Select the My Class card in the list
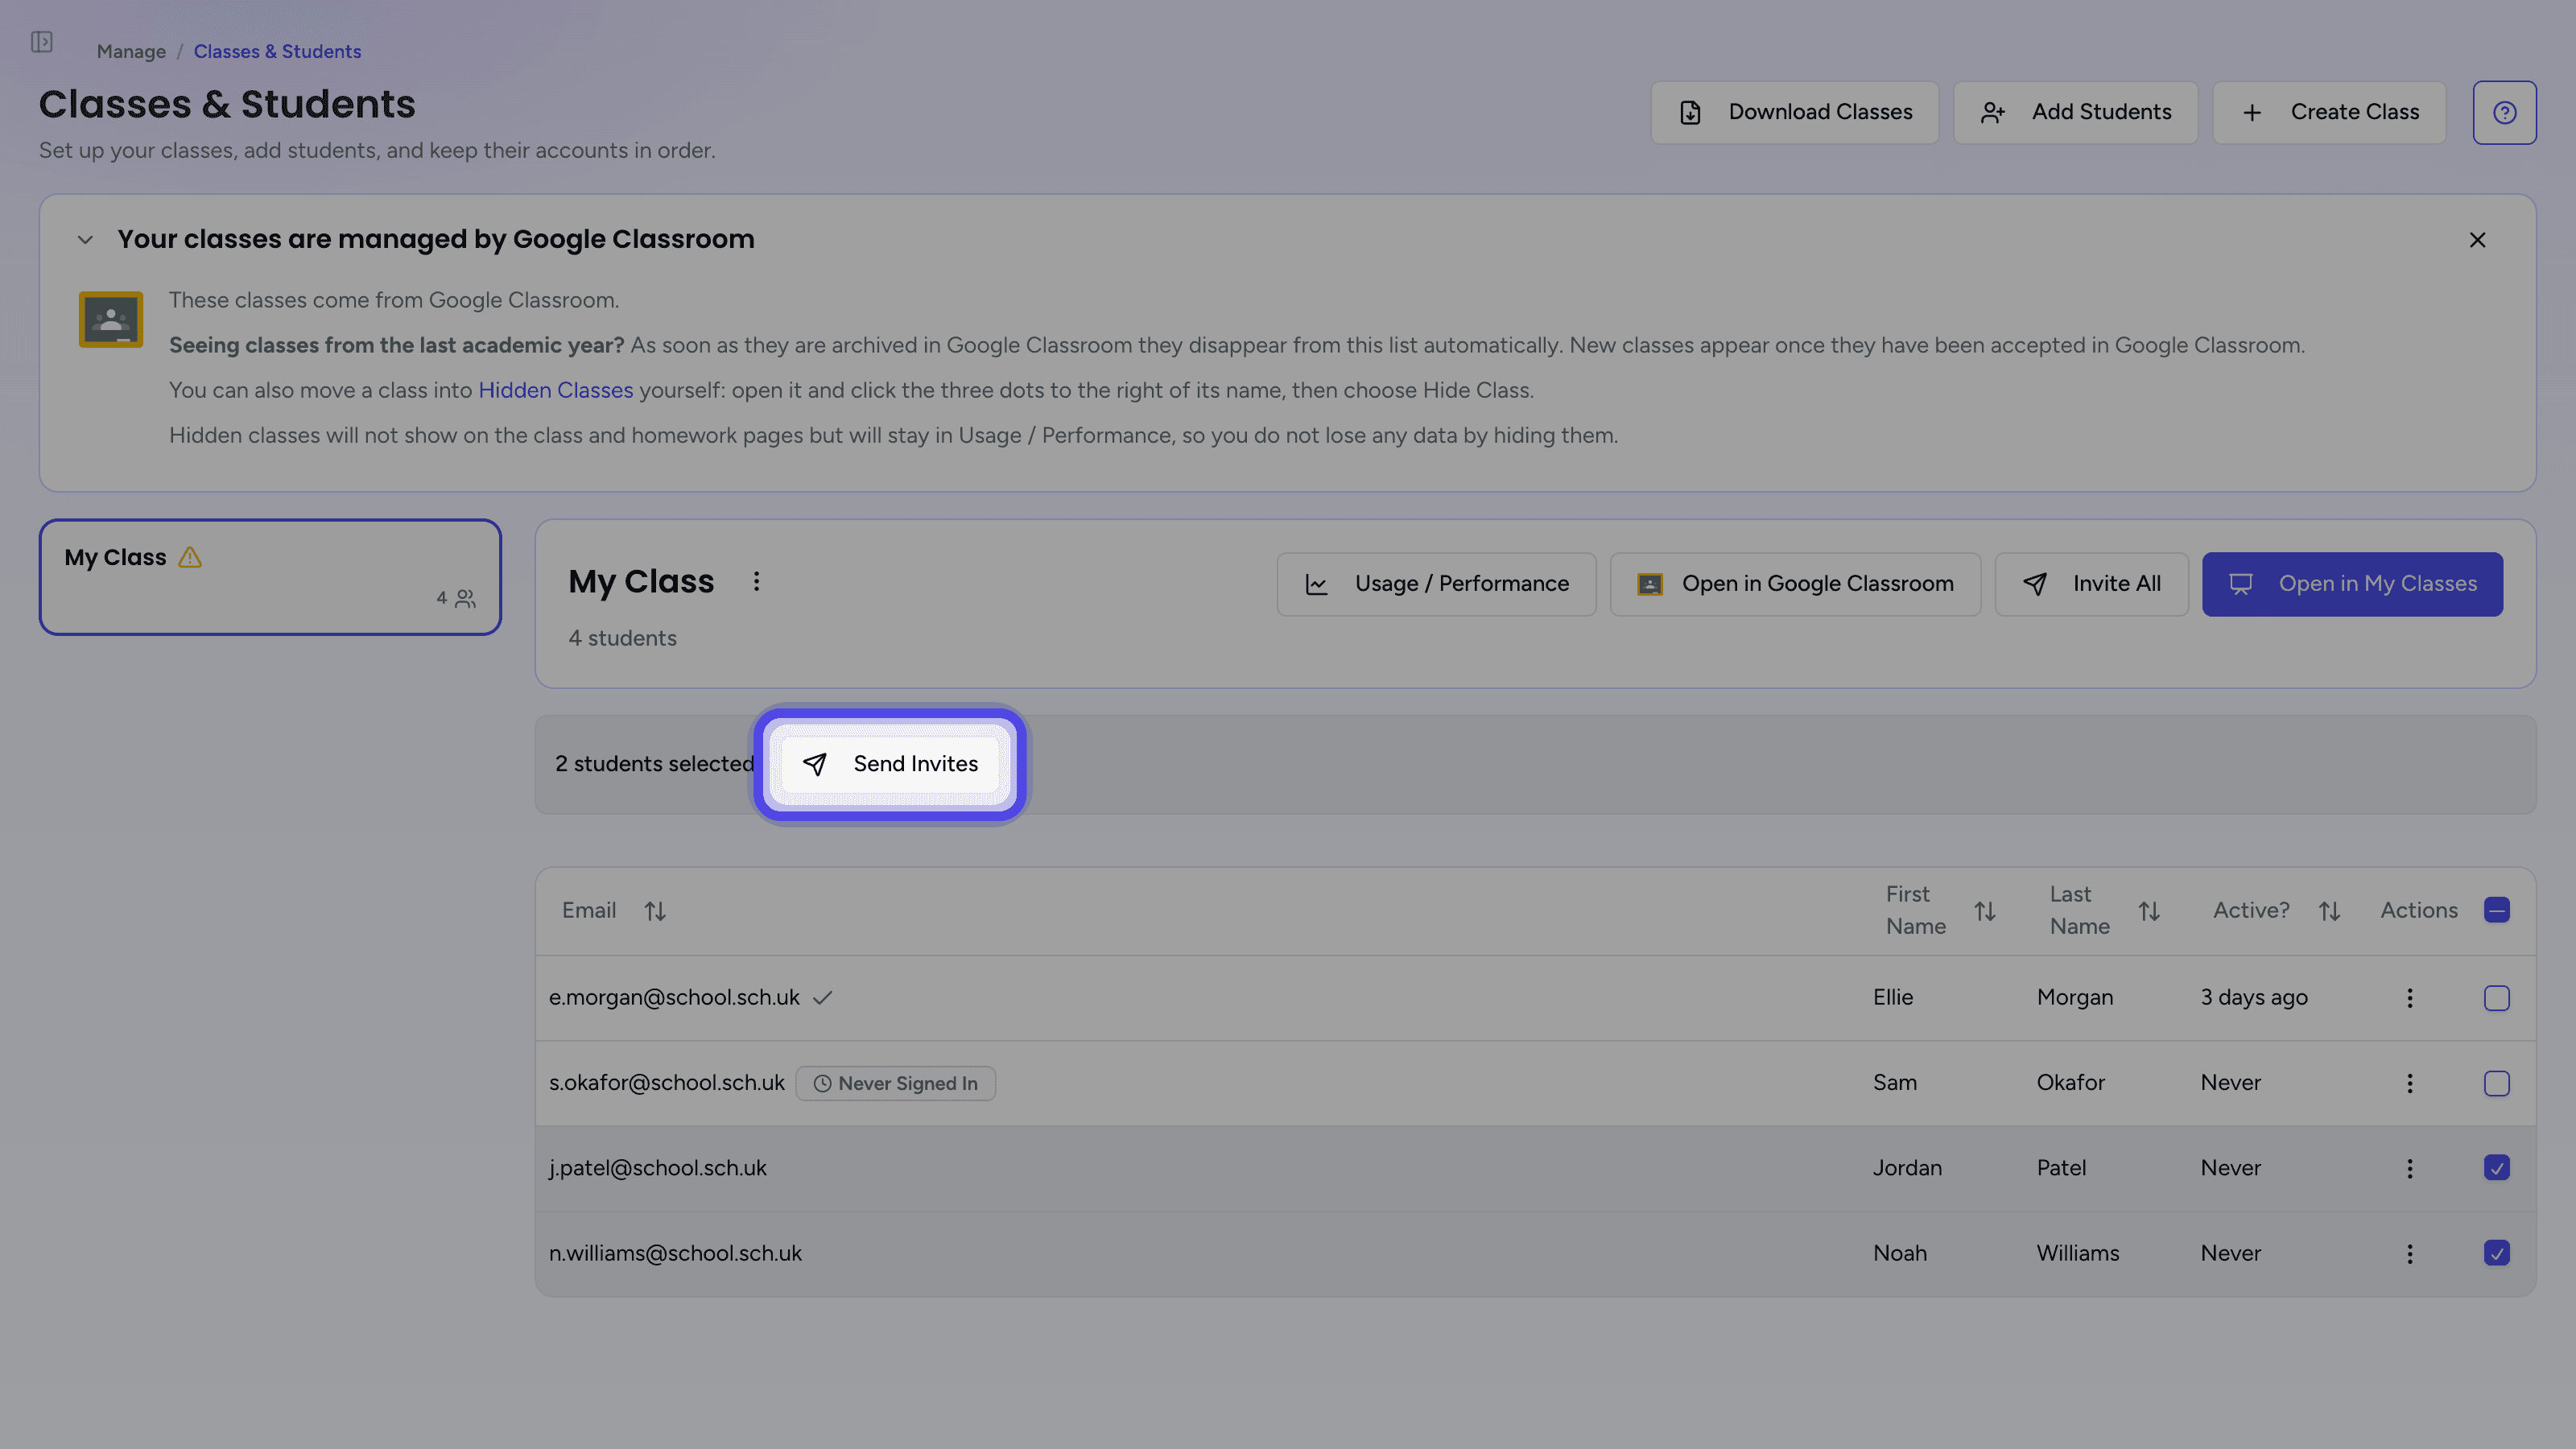This screenshot has width=2576, height=1449. point(270,577)
